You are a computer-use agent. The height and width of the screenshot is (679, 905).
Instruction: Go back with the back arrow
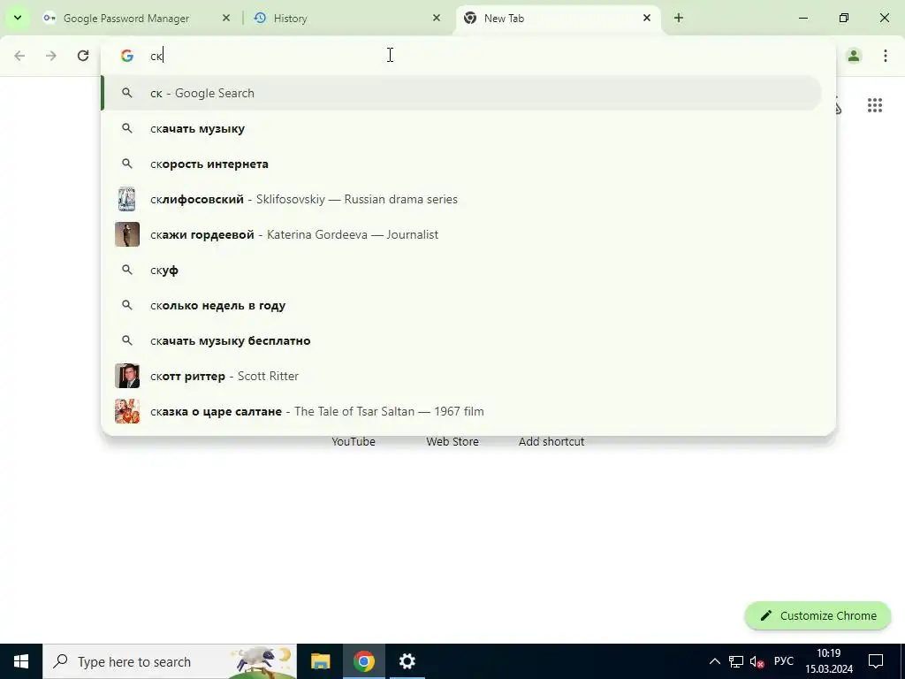coord(19,56)
